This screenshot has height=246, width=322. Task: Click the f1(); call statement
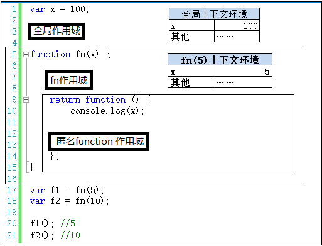coord(42,223)
